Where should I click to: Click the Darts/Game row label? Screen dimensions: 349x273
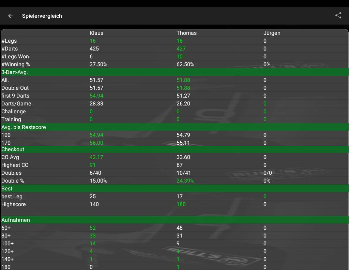(16, 104)
